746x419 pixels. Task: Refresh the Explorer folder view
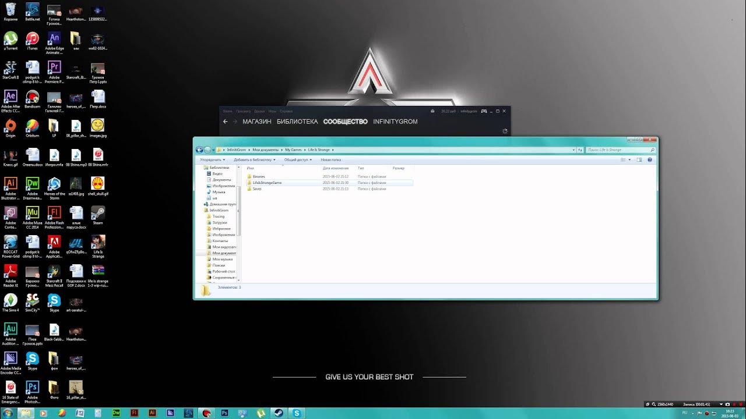(x=580, y=150)
